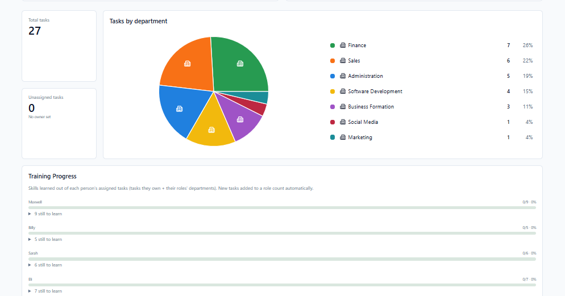Click the 0/9 · 0% value for Maxwell

click(529, 202)
